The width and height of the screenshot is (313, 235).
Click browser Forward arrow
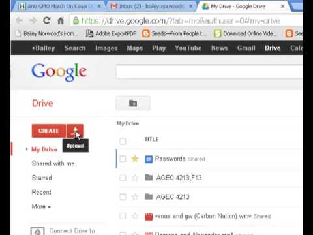(x=33, y=21)
